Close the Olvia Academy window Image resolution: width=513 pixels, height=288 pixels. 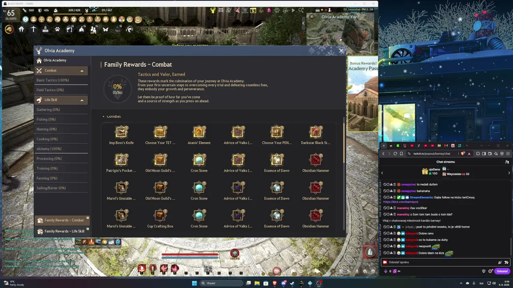(x=341, y=51)
